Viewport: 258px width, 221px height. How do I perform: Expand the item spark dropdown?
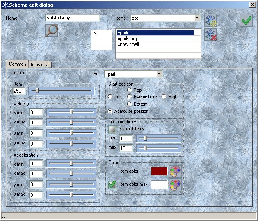159,74
